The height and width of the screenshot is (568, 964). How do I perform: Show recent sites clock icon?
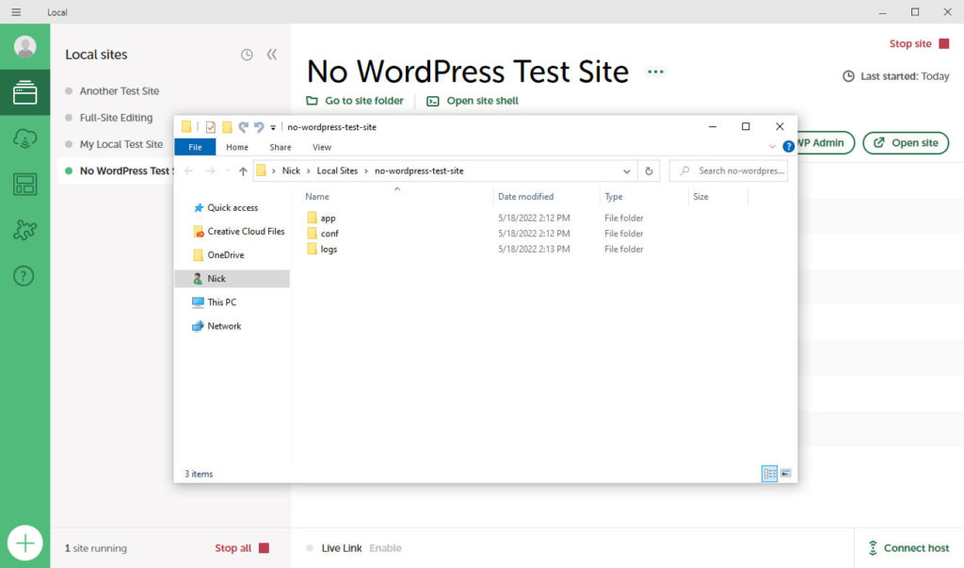[247, 55]
